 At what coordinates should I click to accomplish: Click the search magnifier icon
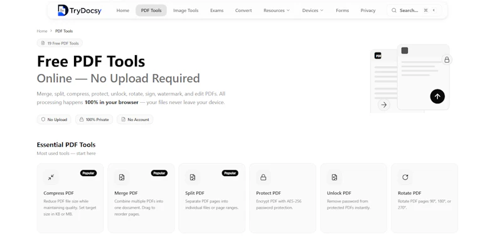click(x=394, y=10)
